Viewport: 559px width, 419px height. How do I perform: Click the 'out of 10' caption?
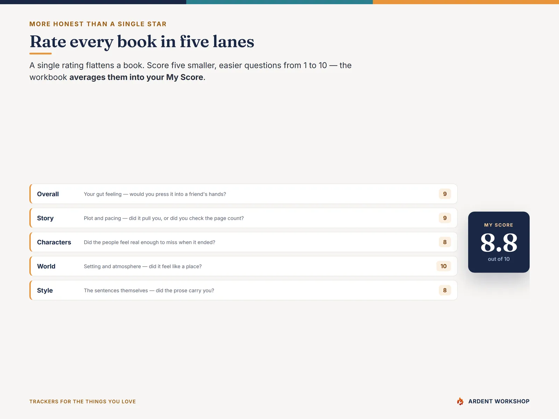click(499, 259)
